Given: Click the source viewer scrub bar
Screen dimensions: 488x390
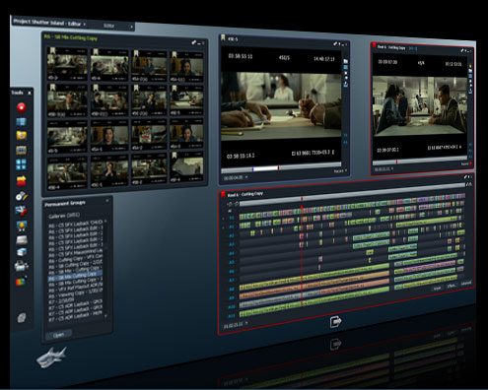Looking at the screenshot, I should coord(281,168).
